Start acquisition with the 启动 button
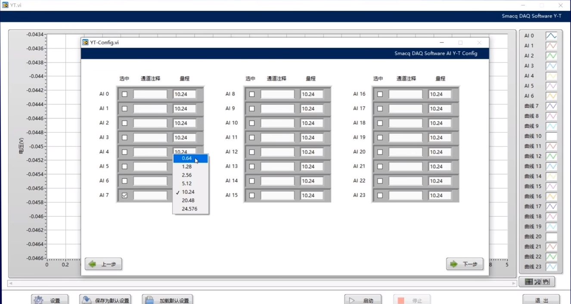This screenshot has width=571, height=304. (363, 300)
